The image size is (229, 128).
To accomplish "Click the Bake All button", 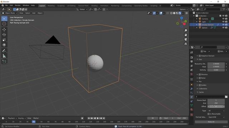I will point(211,122).
